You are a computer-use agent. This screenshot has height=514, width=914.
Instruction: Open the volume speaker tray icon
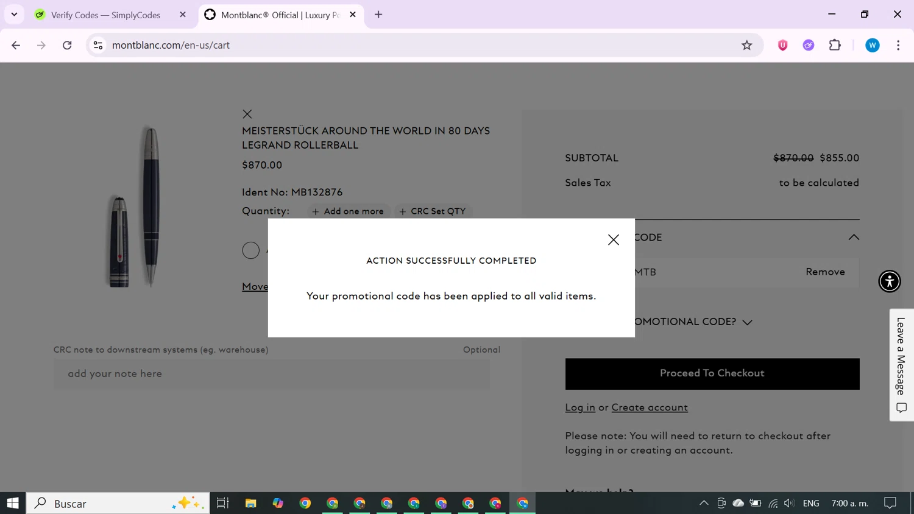[789, 503]
